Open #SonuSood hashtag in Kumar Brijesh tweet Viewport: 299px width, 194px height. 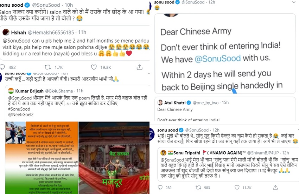point(19,109)
